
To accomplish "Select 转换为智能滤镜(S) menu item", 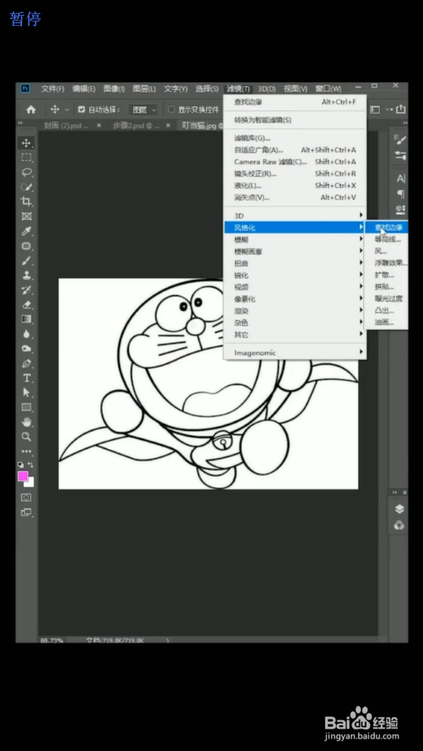I will pyautogui.click(x=295, y=119).
